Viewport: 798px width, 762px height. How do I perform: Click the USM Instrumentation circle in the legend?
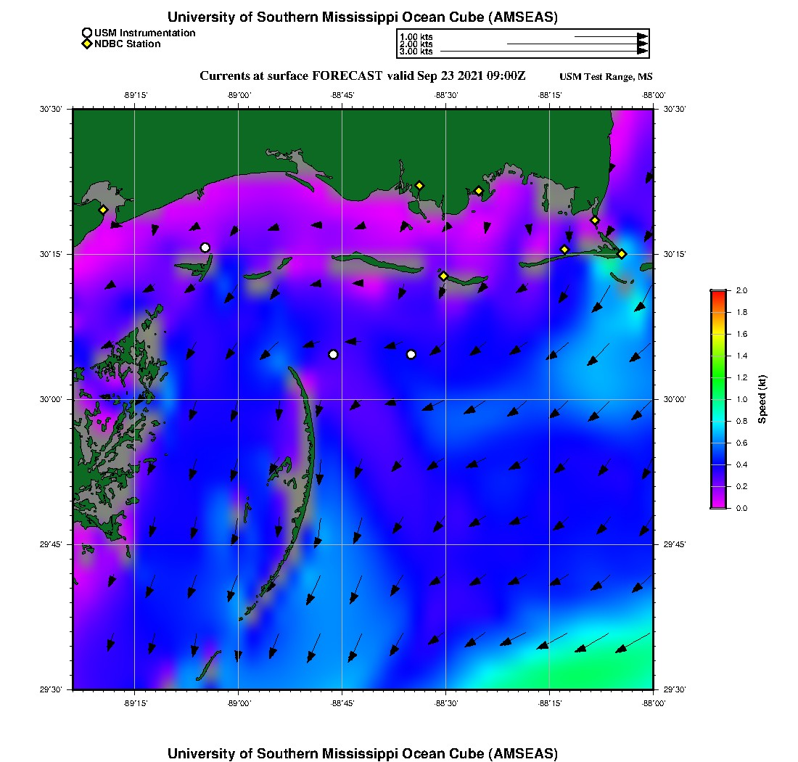tap(87, 33)
